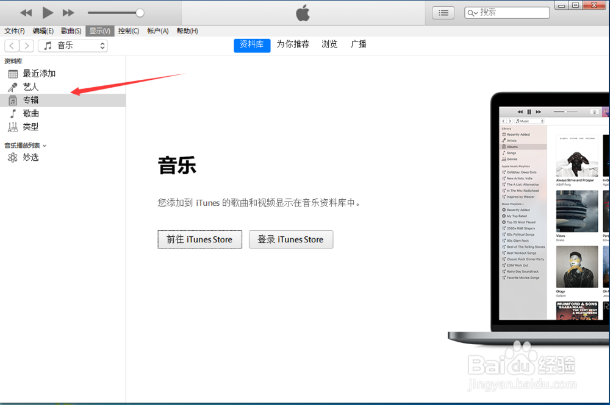This screenshot has width=610, height=405.
Task: Switch to the 广播 tab
Action: (x=358, y=44)
